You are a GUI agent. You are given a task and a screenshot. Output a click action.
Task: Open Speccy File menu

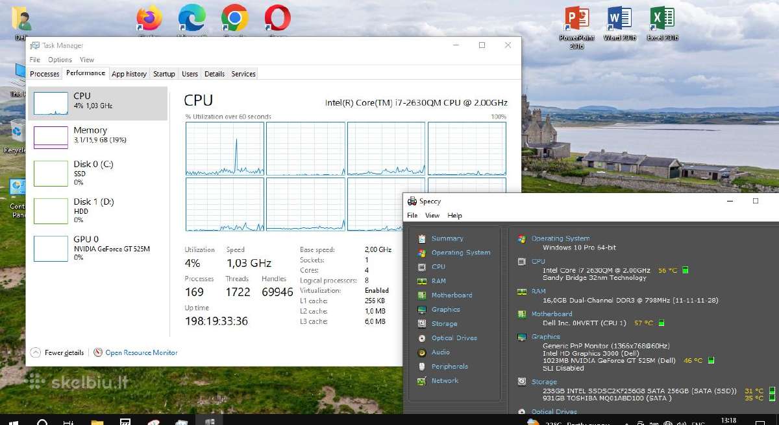click(x=412, y=215)
